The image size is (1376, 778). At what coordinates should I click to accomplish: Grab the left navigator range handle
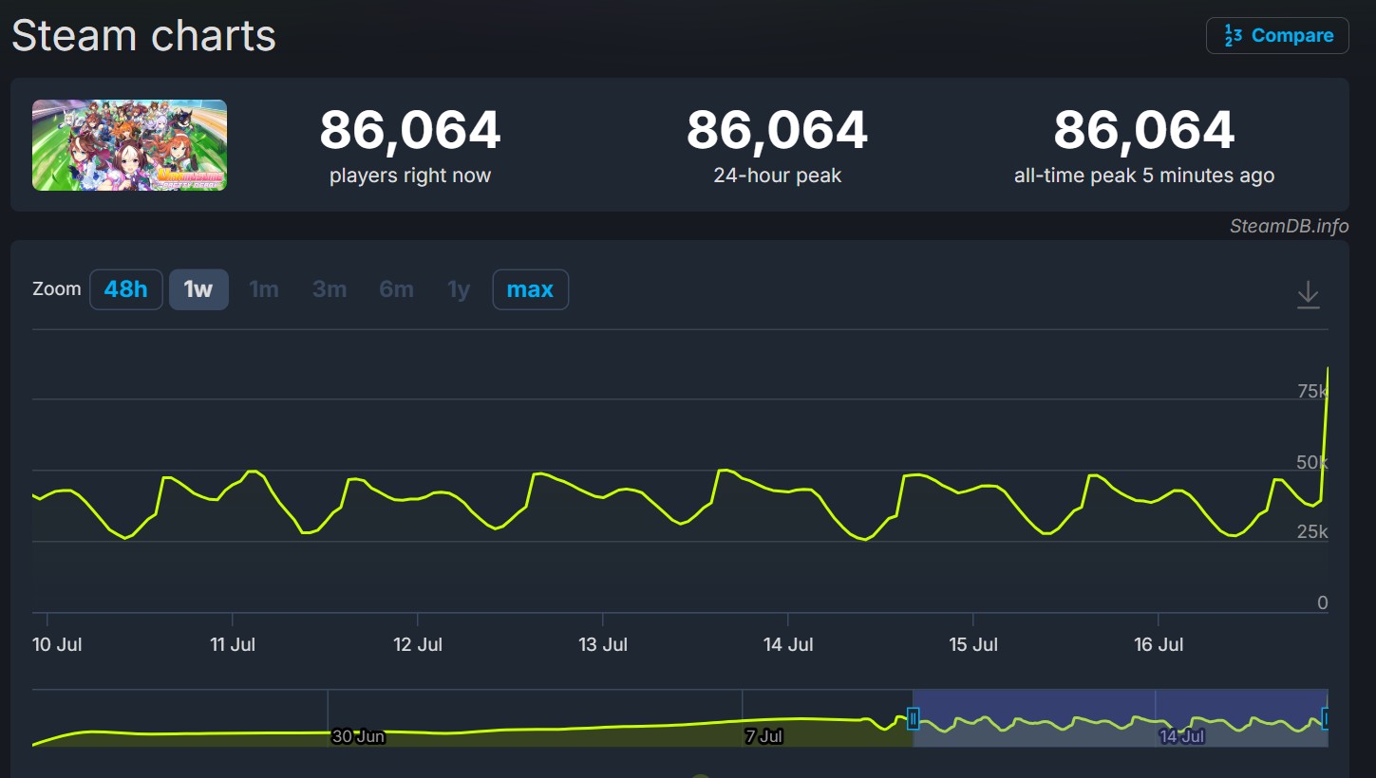[914, 719]
